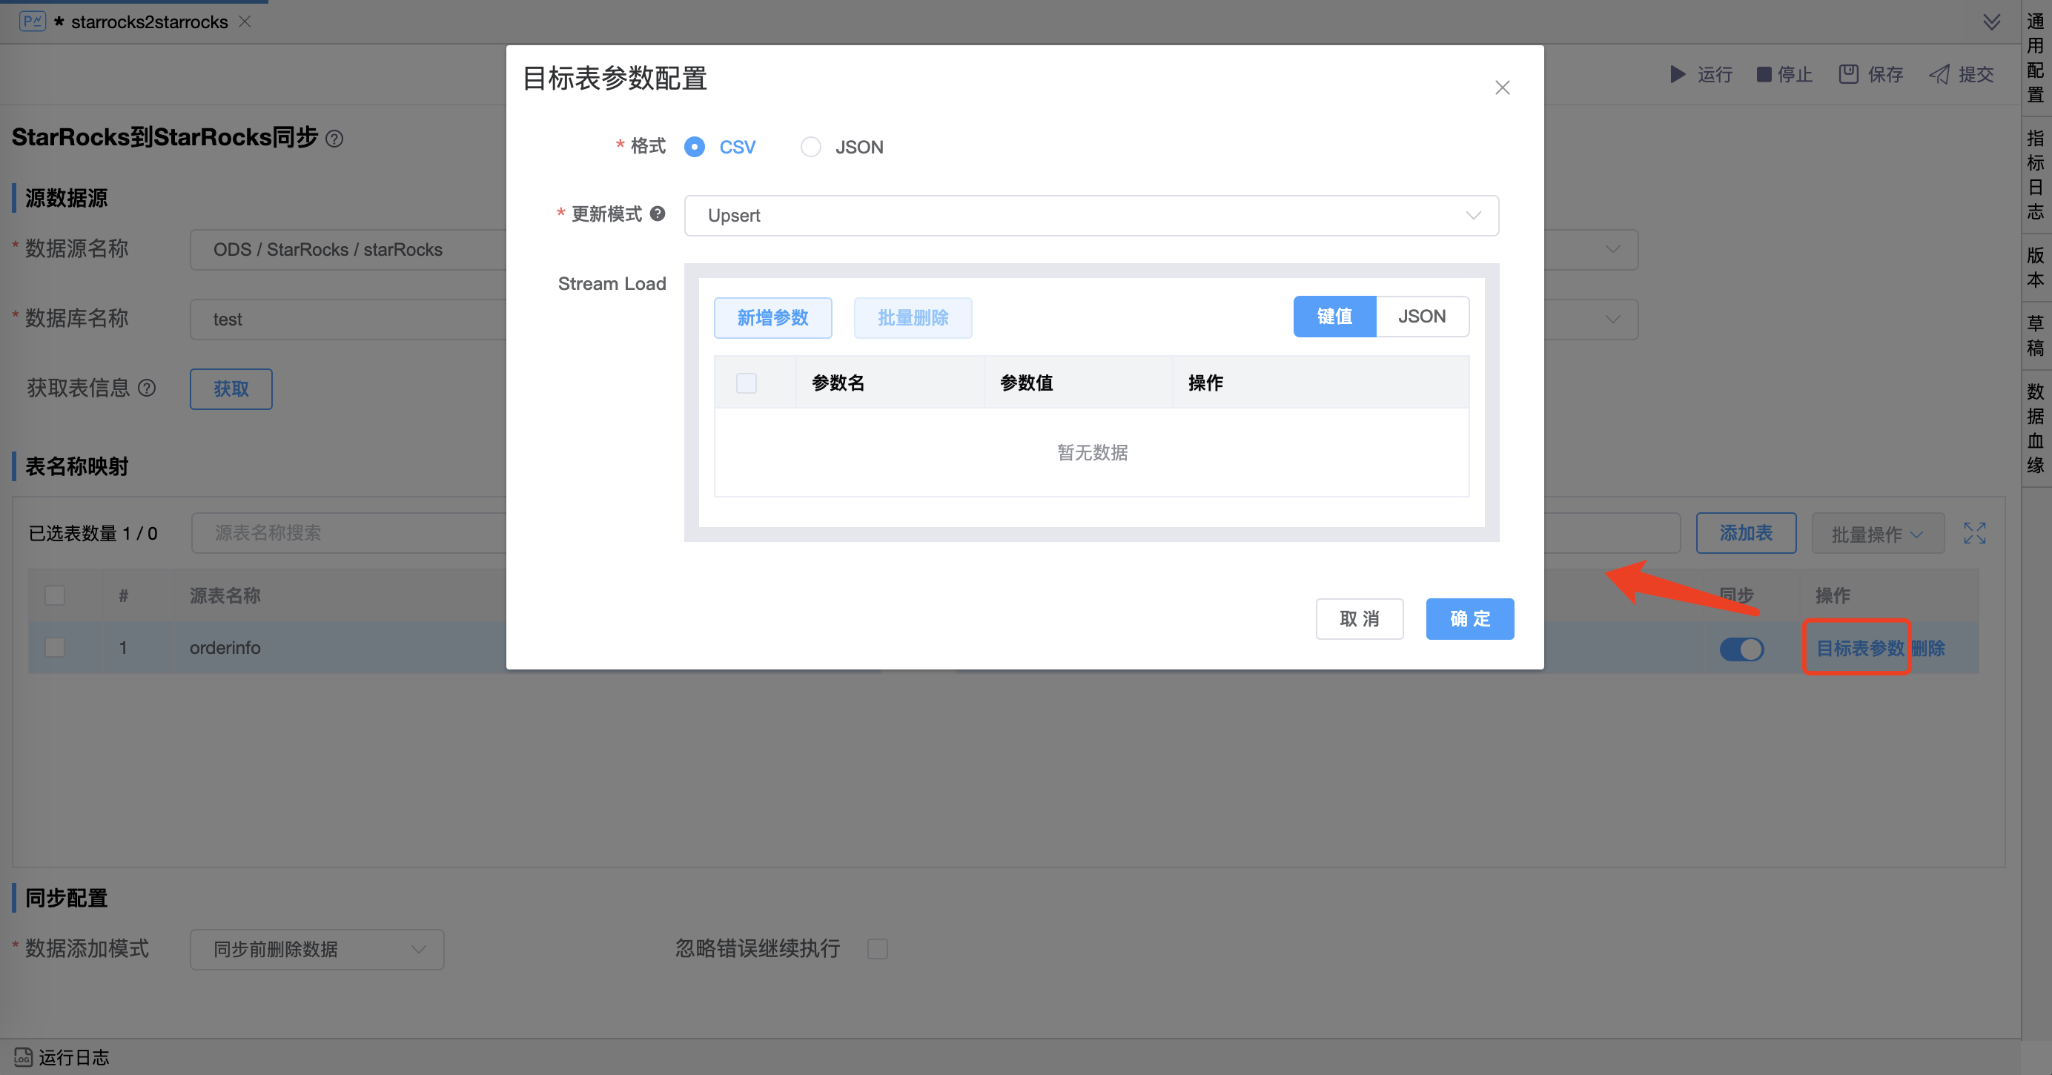Expand the target database dropdown chevron at right
This screenshot has width=2052, height=1075.
(x=1613, y=319)
